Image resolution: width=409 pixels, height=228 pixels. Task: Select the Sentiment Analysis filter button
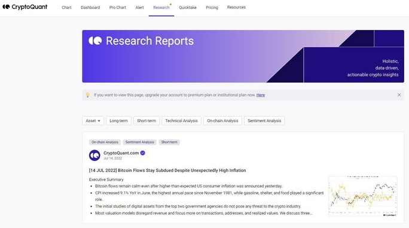pyautogui.click(x=264, y=121)
